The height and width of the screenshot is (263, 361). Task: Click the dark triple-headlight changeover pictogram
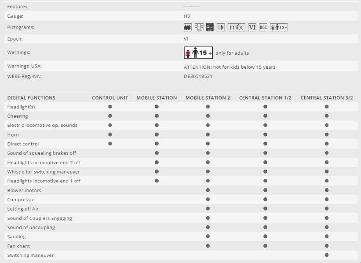coord(210,27)
